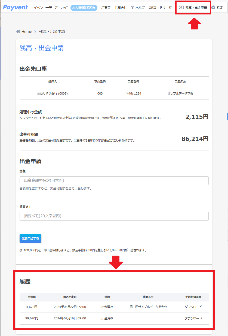The height and width of the screenshot is (336, 228).
Task: Click the help question mark icon
Action: click(132, 7)
